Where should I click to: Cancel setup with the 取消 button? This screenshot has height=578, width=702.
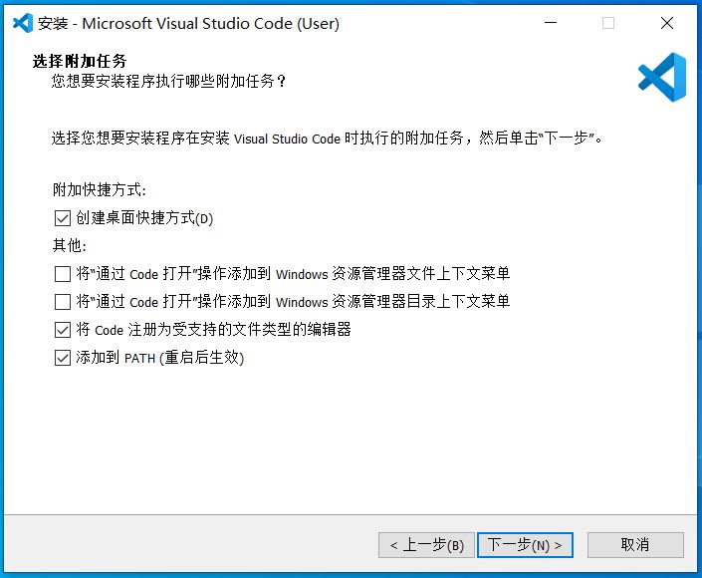pyautogui.click(x=635, y=545)
